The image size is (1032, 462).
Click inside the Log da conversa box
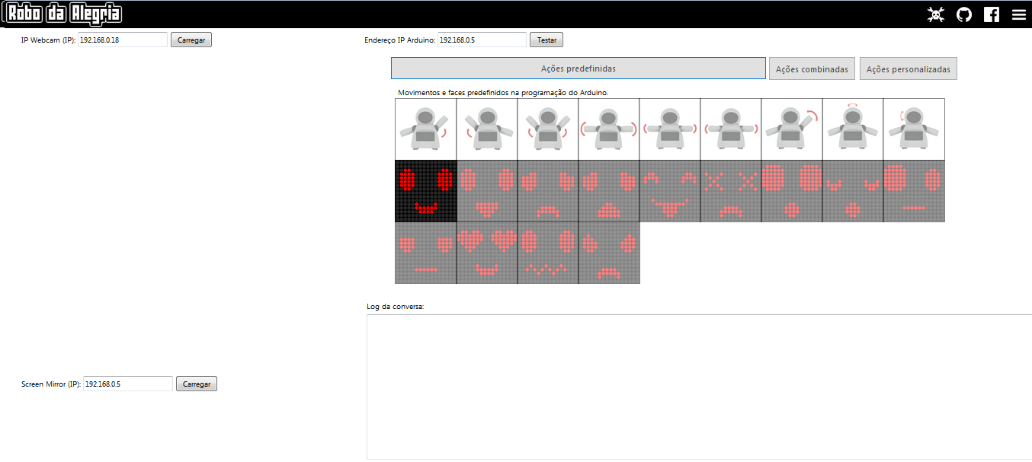coord(698,387)
